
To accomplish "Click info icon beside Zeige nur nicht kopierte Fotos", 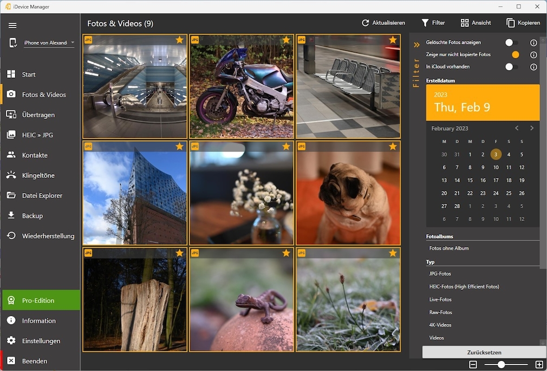I will click(x=533, y=55).
